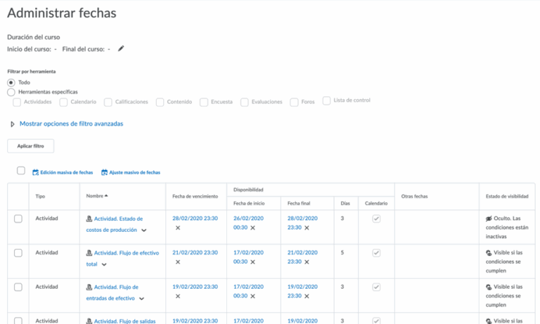Clear start date 26/02/2020 using X icon
This screenshot has height=324, width=540.
coord(252,228)
